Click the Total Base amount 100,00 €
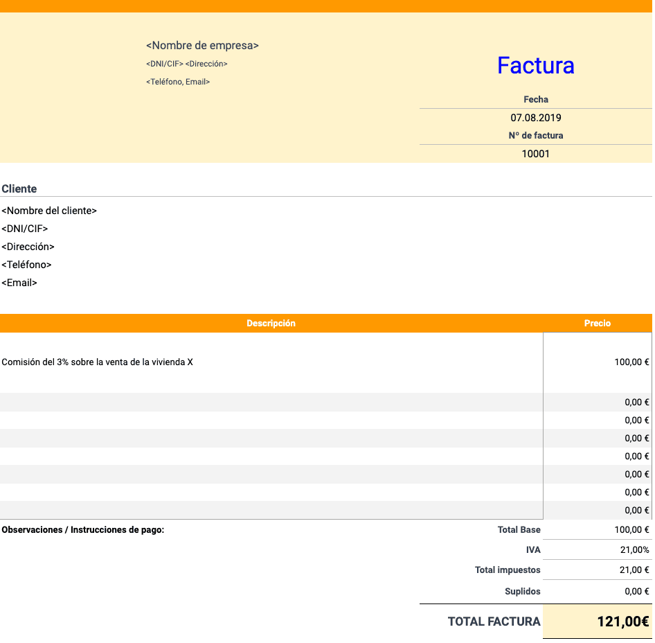 631,529
